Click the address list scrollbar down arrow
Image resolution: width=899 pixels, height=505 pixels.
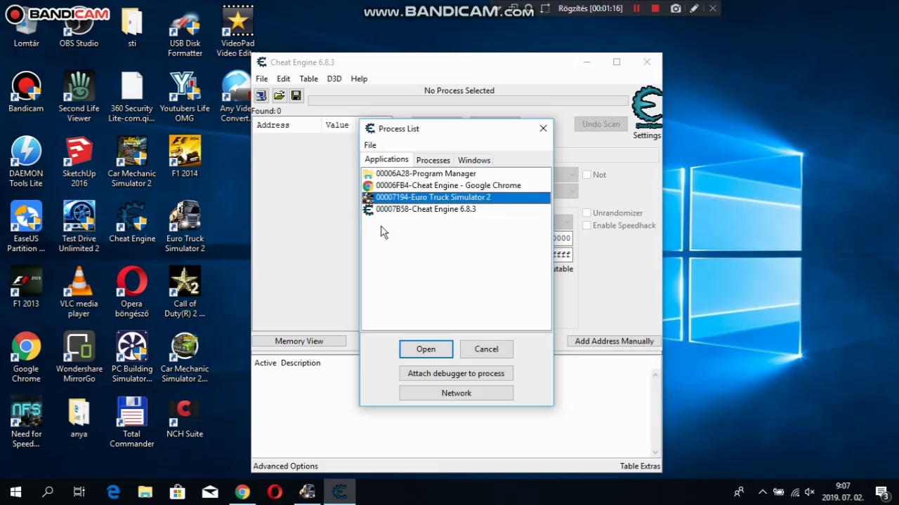(656, 452)
